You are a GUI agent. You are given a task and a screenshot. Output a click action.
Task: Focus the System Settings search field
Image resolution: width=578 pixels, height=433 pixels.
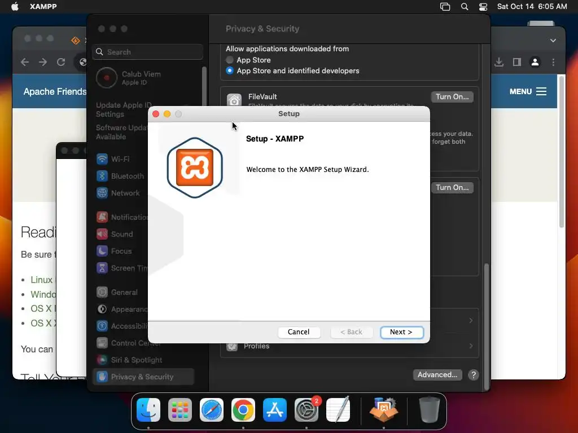[147, 52]
